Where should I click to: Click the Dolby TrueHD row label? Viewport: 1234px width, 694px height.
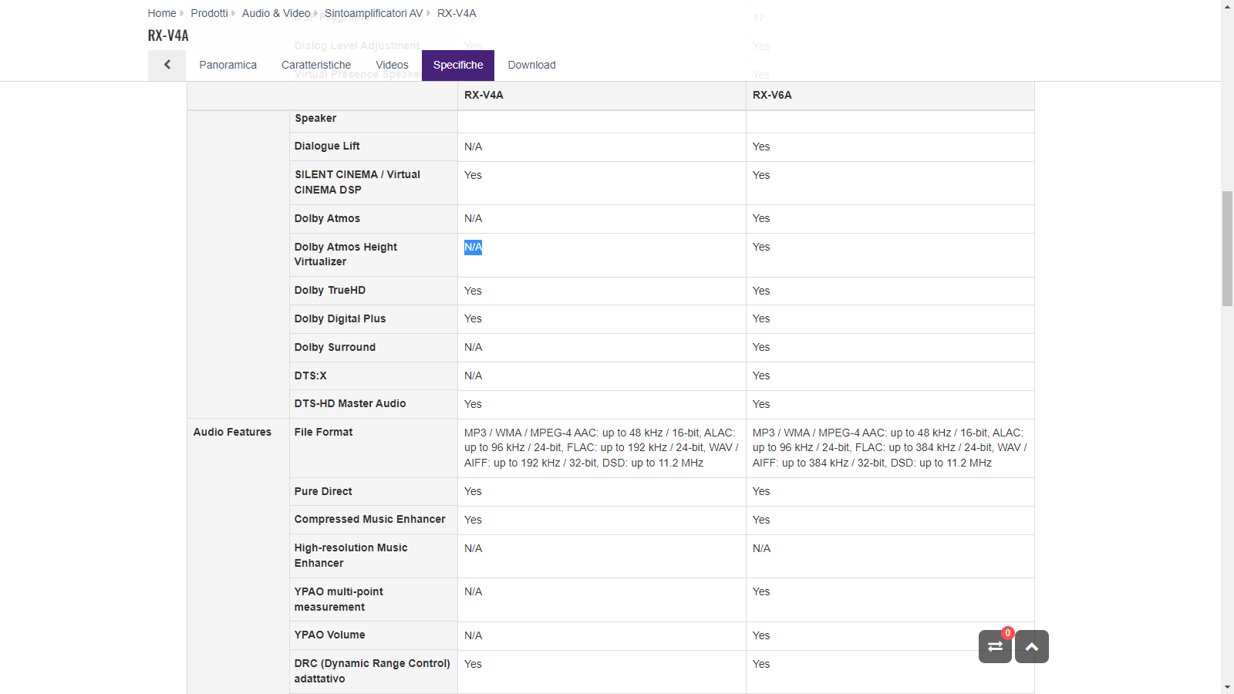[x=330, y=290]
